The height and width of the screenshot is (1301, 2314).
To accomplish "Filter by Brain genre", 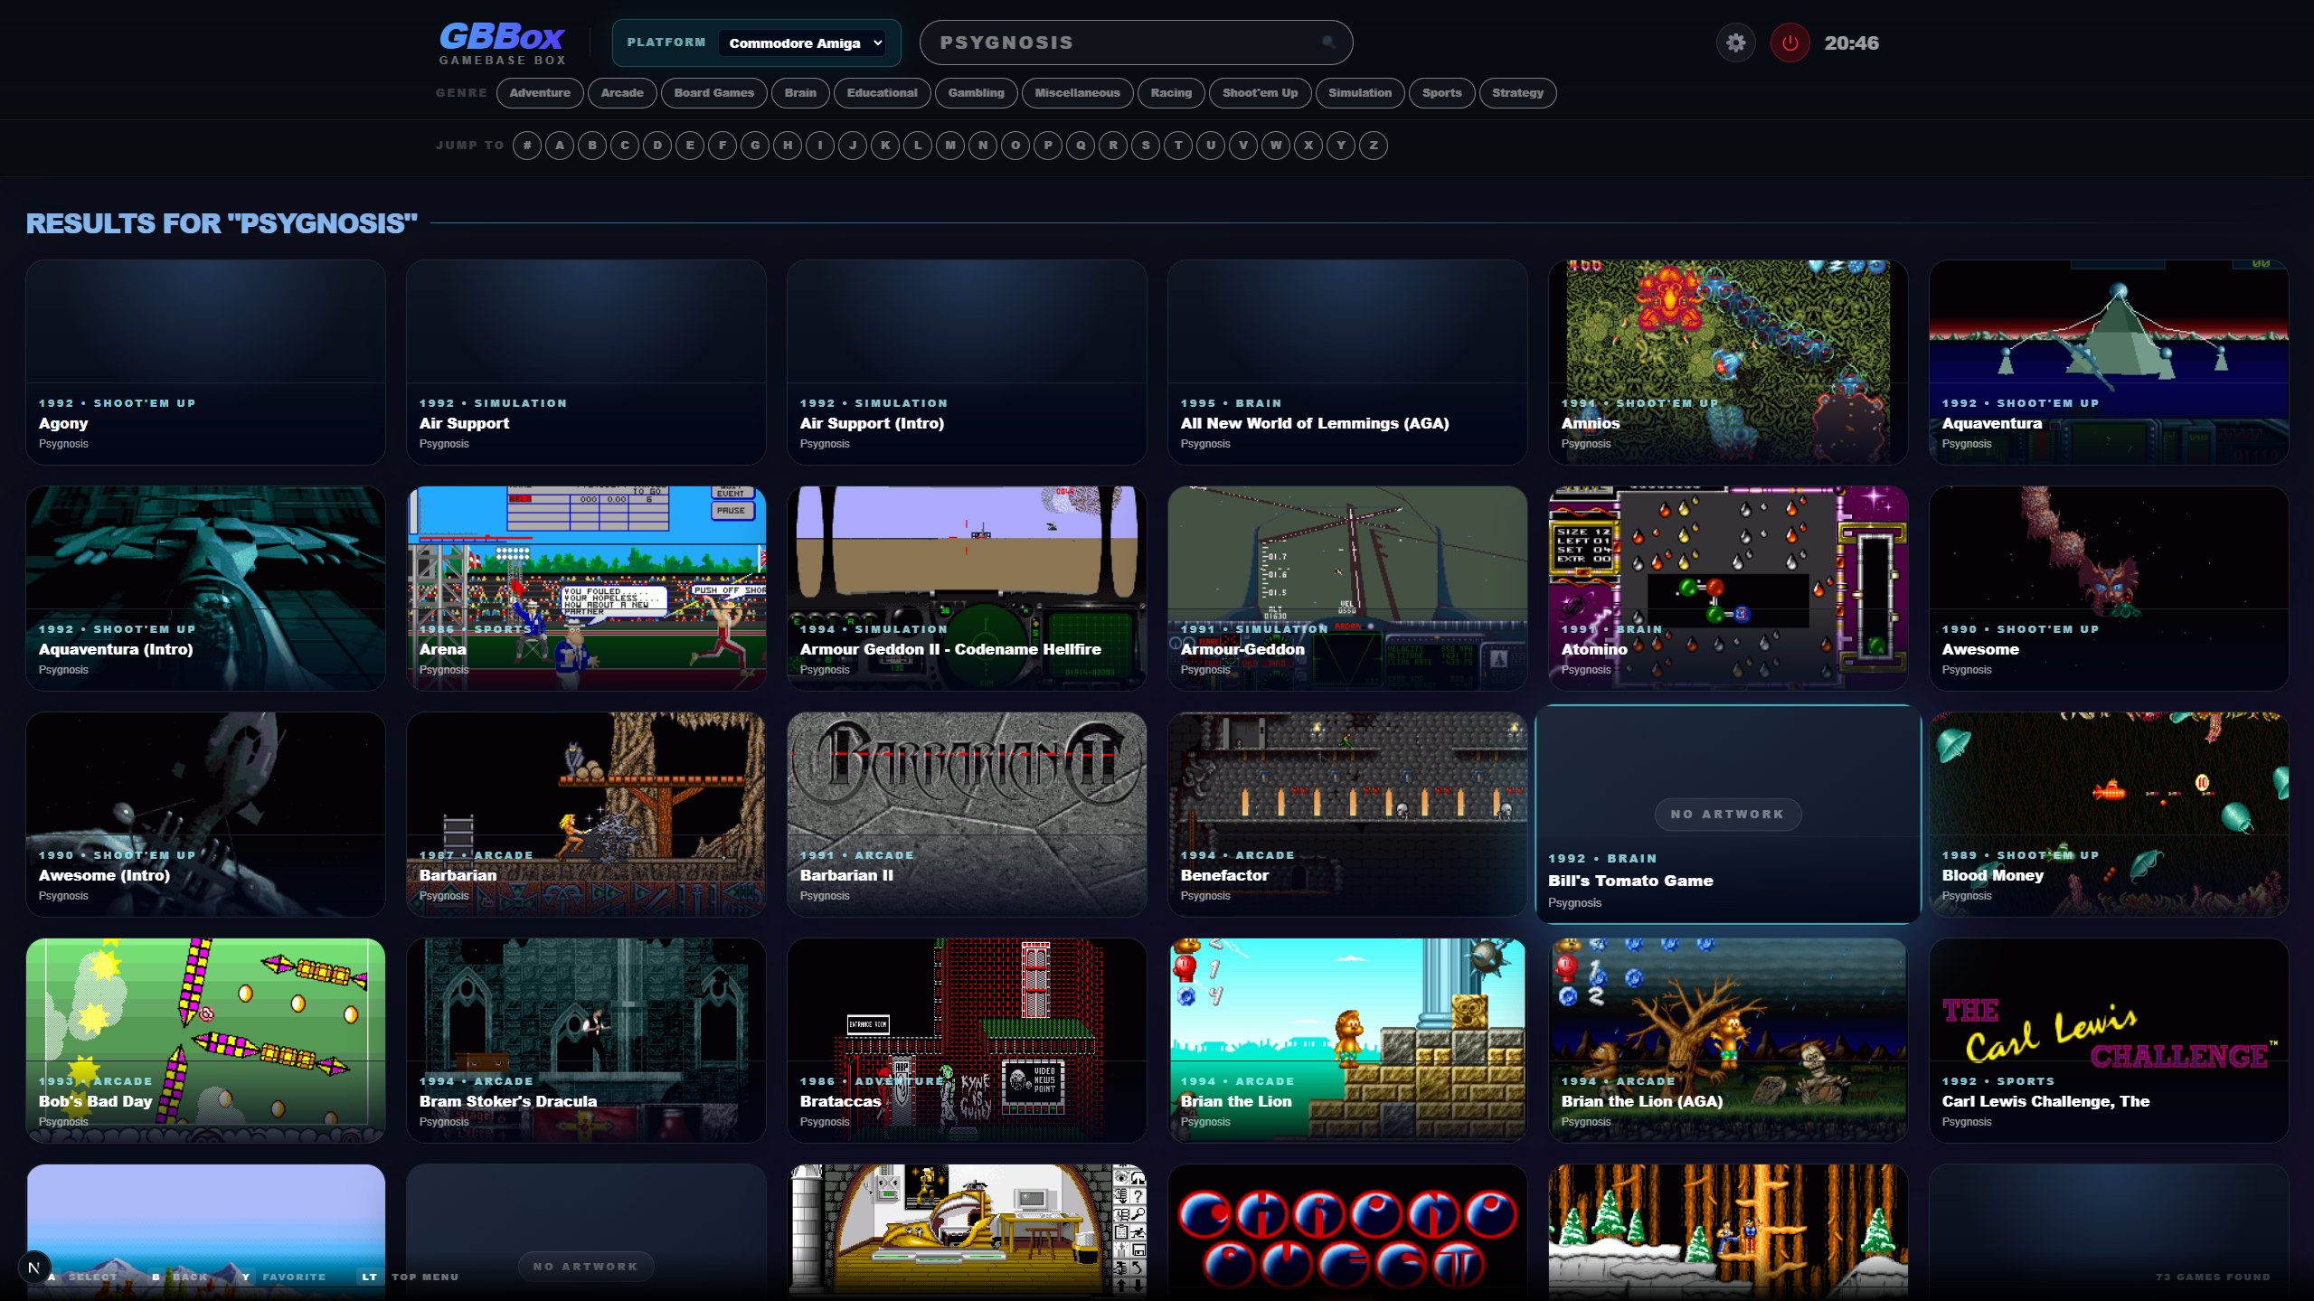I will tap(800, 93).
